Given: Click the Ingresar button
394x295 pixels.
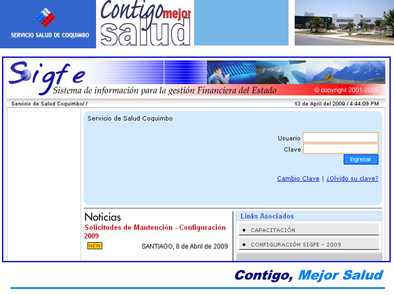Looking at the screenshot, I should coord(361,159).
